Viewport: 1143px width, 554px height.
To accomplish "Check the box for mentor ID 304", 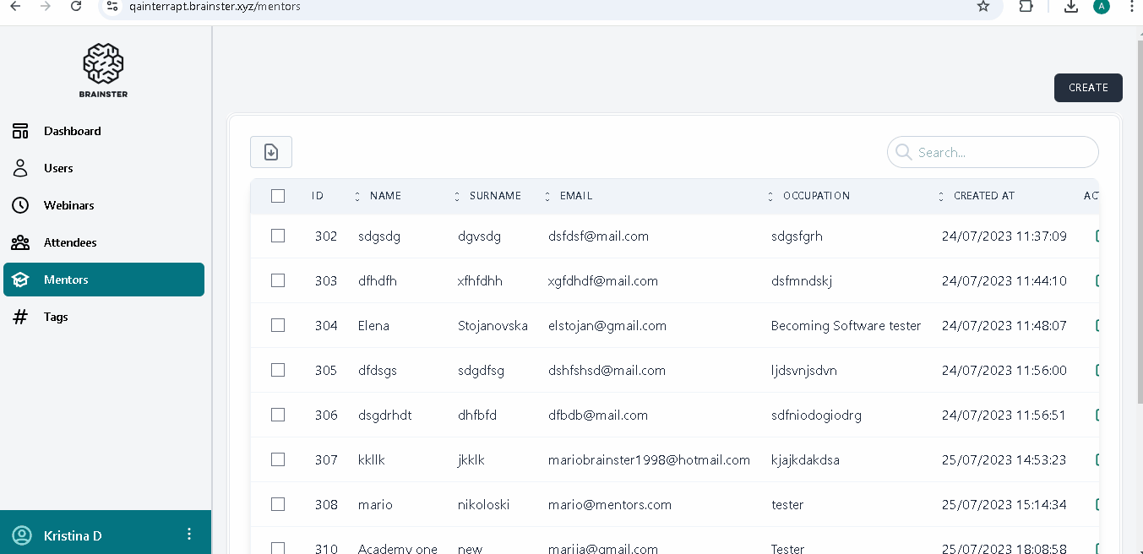I will pos(278,325).
